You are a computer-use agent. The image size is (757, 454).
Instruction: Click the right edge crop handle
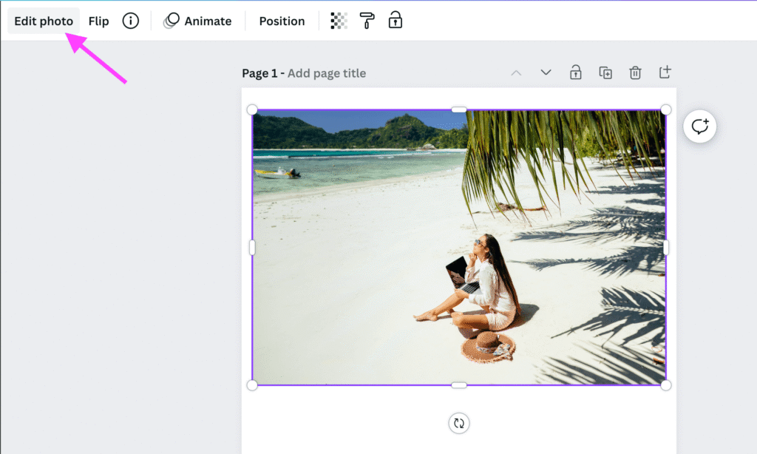click(666, 247)
